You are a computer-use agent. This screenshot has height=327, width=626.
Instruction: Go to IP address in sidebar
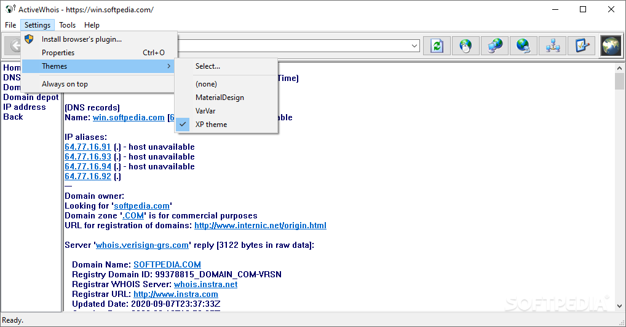point(25,107)
